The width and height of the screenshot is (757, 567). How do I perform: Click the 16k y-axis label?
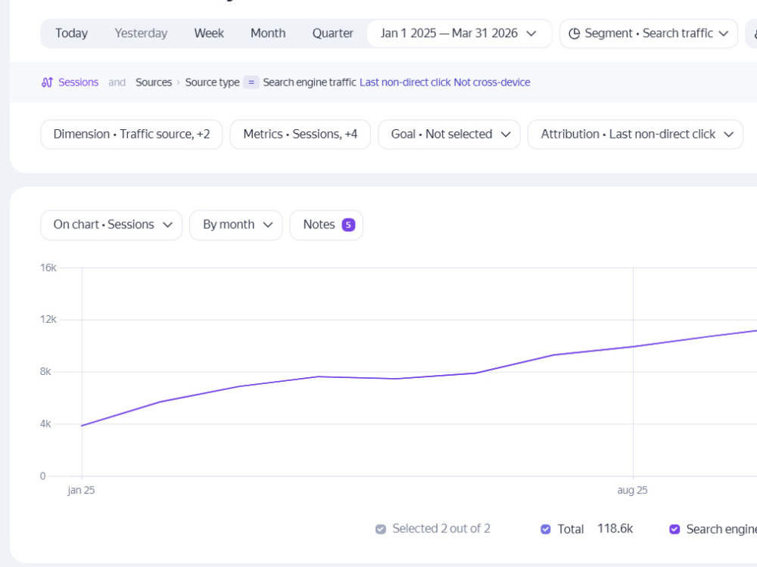point(48,268)
